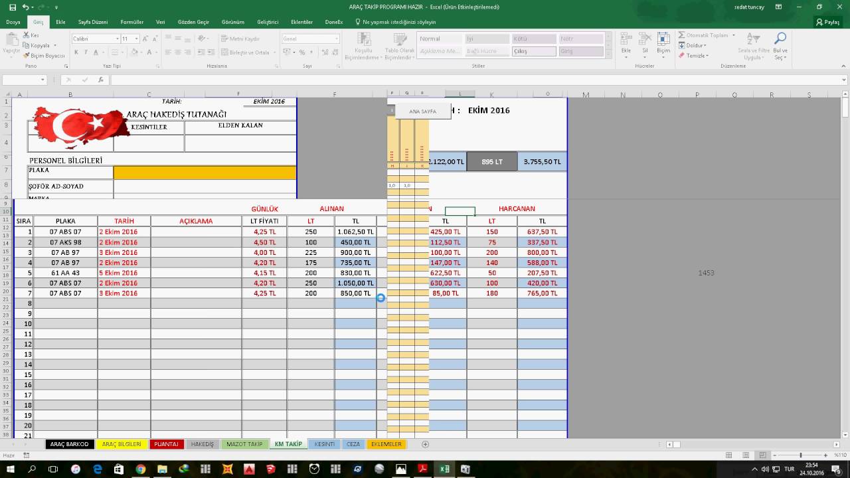
Task: Click the Yapıştır paste icon
Action: pos(11,39)
